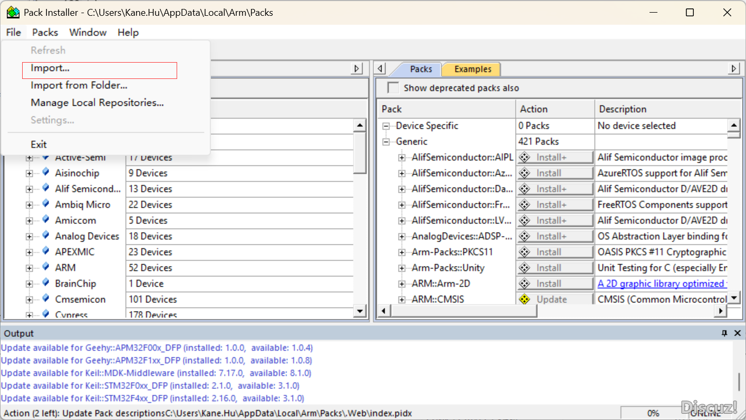746x420 pixels.
Task: Expand the Arm-Packs::PKCS11 pack node
Action: pos(402,252)
